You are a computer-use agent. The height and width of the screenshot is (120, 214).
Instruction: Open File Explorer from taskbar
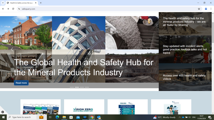click(64, 117)
